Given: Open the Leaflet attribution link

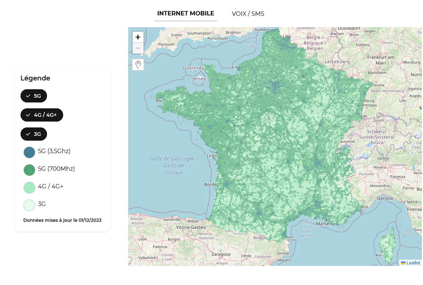Looking at the screenshot, I should click(x=413, y=263).
